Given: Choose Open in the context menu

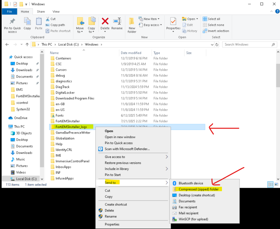Looking at the screenshot, I should click(133, 131).
